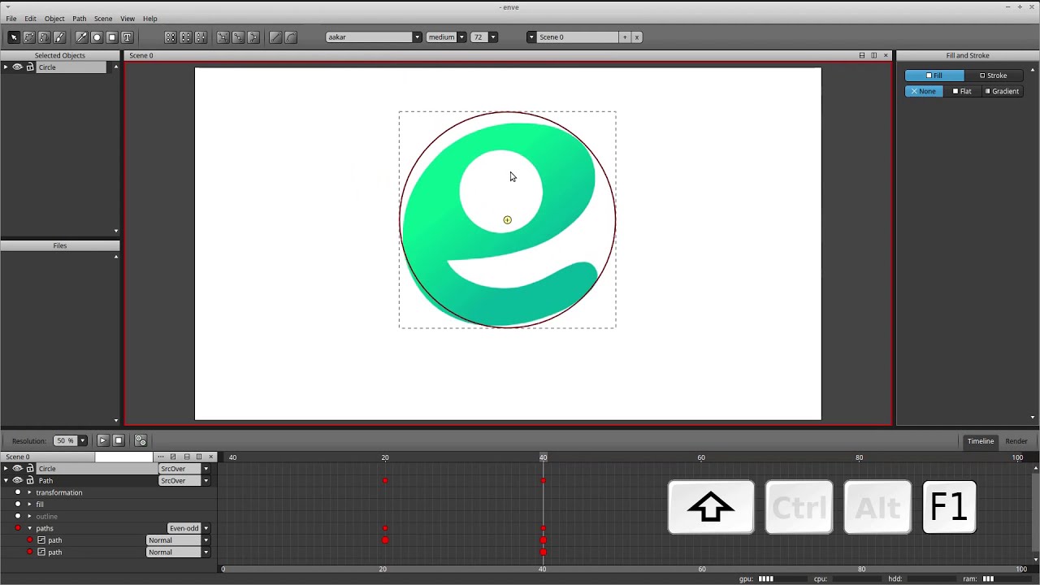Stop timeline preview playback
This screenshot has height=585, width=1040.
(118, 440)
